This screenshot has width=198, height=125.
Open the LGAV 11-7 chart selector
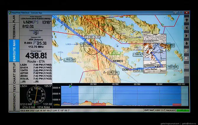point(160,110)
